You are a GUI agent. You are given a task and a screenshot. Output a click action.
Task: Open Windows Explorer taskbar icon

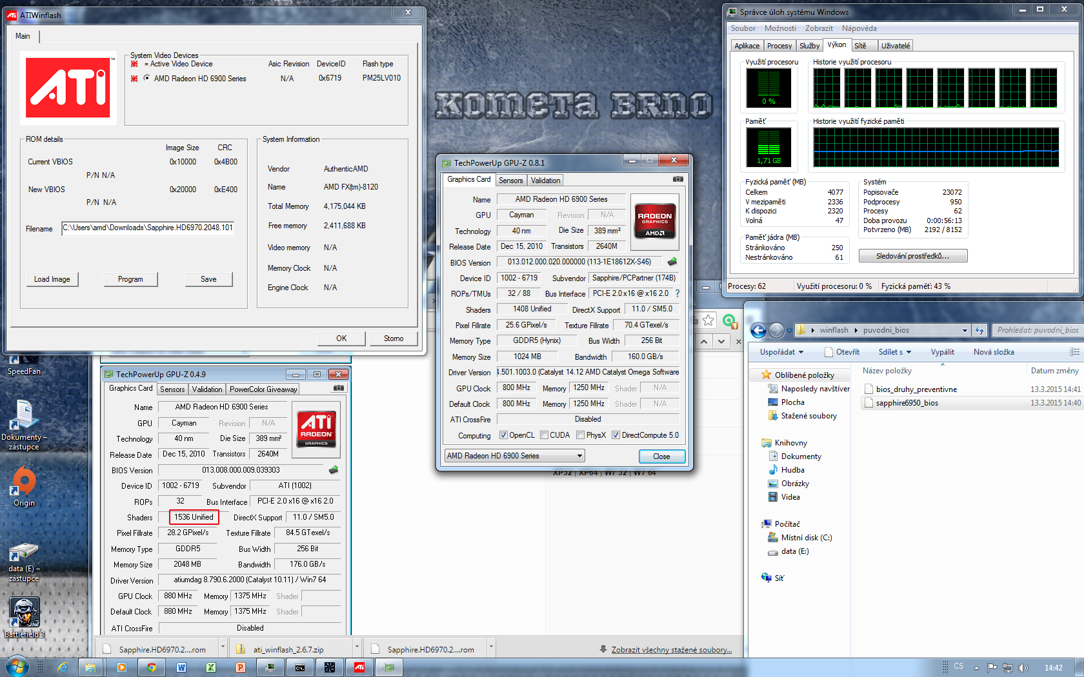(90, 667)
